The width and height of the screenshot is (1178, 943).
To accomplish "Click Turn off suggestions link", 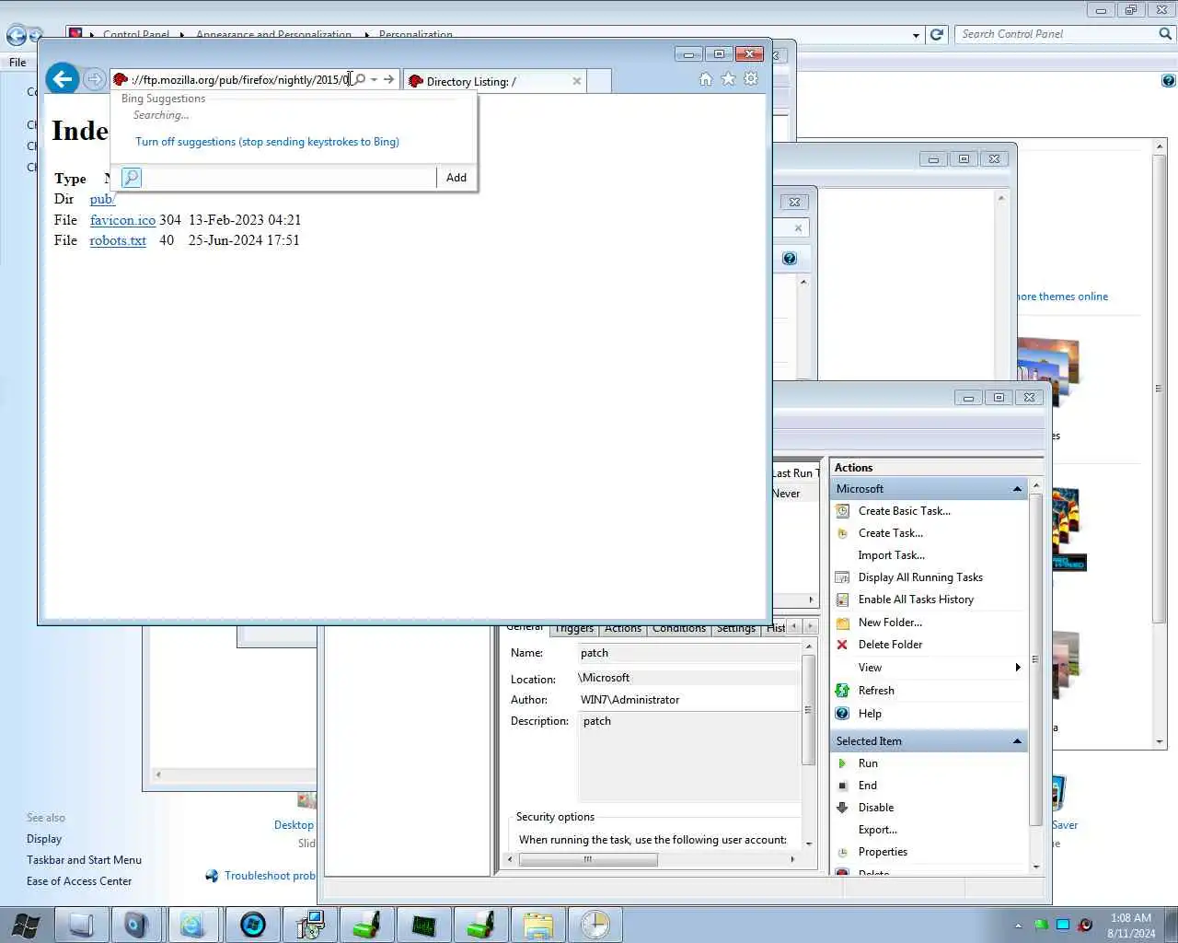I will (267, 142).
